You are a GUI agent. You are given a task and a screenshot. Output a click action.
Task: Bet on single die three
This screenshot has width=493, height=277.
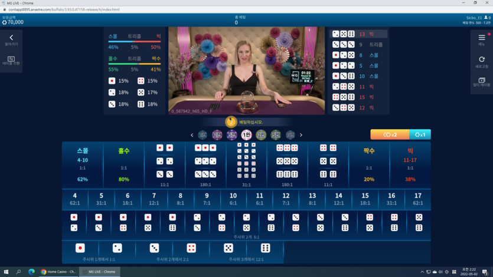pos(154,248)
